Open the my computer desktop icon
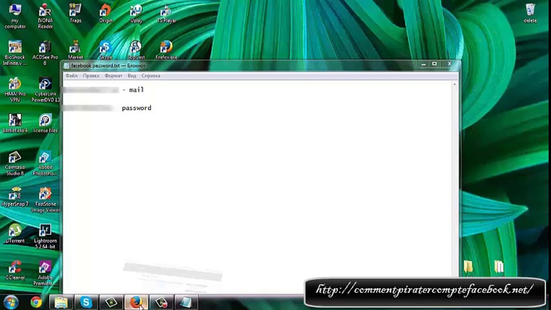 tap(15, 16)
